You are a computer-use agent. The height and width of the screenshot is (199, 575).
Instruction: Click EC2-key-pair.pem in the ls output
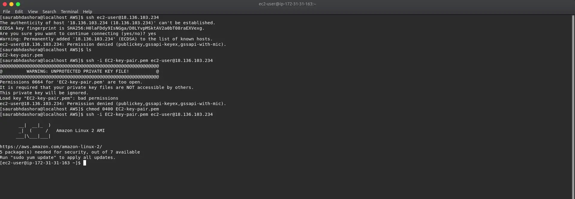pos(22,55)
